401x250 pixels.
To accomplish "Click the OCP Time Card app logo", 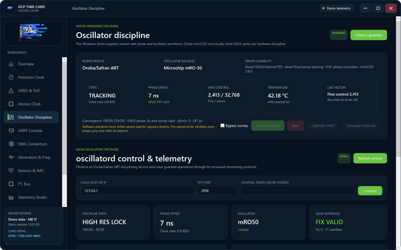I will 10,8.
